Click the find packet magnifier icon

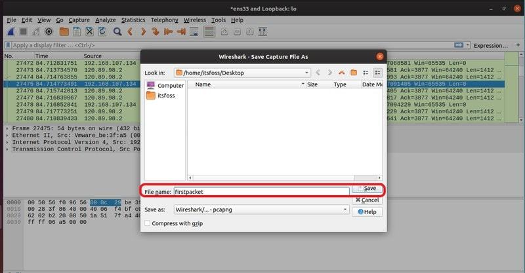point(117,31)
